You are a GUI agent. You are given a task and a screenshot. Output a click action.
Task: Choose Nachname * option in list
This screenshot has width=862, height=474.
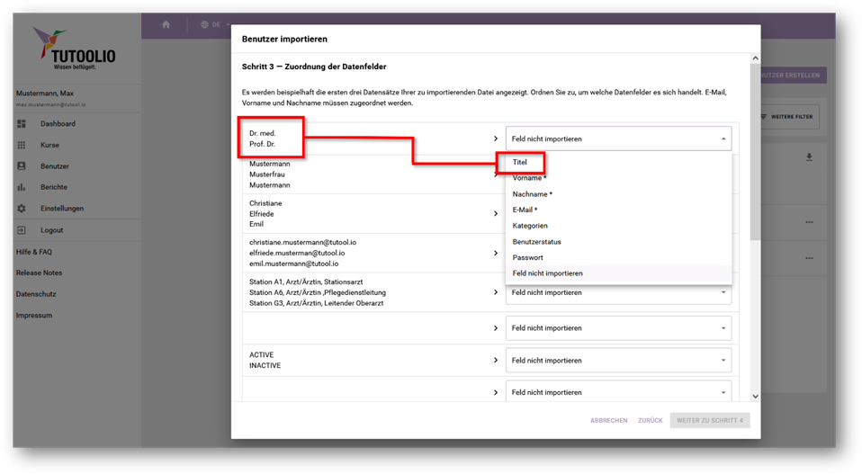(532, 194)
